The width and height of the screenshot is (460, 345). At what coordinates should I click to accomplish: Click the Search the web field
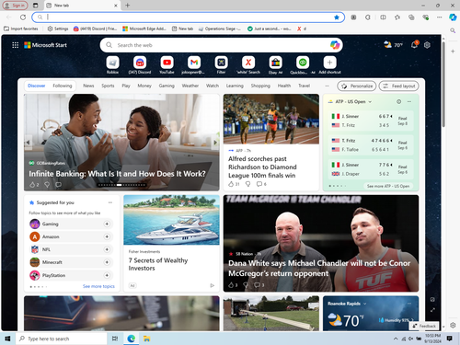[221, 45]
